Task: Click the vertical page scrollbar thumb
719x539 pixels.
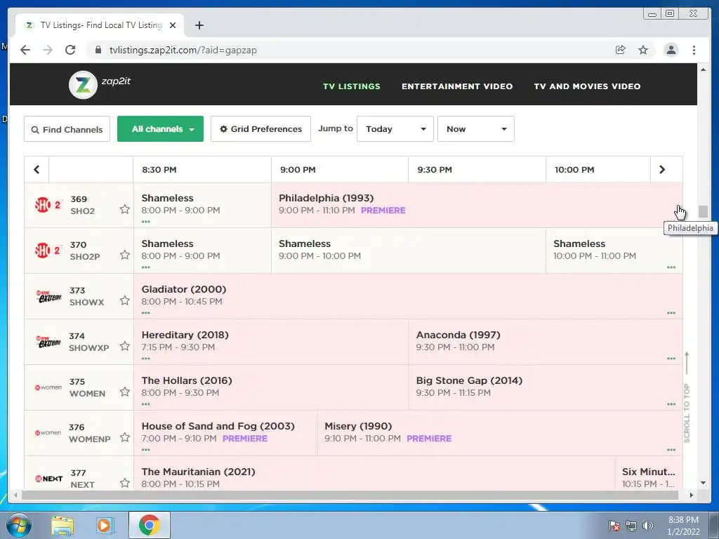Action: [x=703, y=211]
